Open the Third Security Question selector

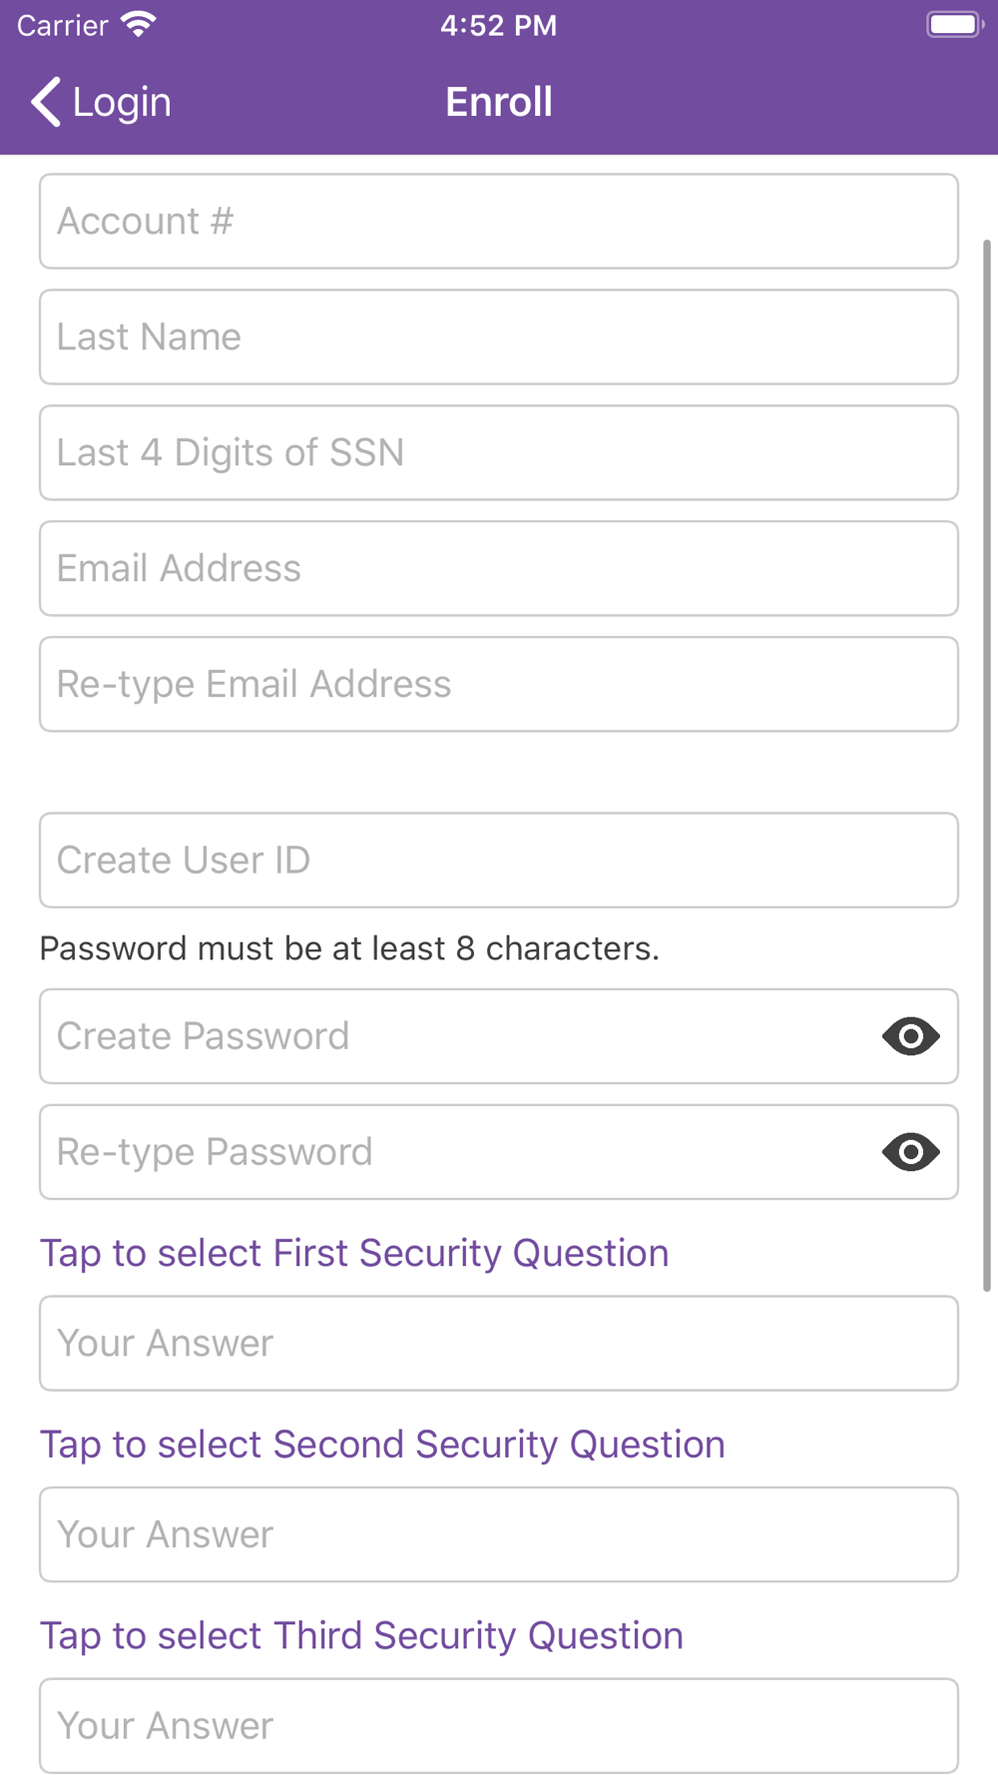(x=361, y=1636)
